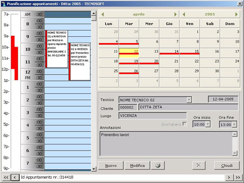Screen dimensions: 244x183
Task: Go to next record with > button
Action: point(229,177)
